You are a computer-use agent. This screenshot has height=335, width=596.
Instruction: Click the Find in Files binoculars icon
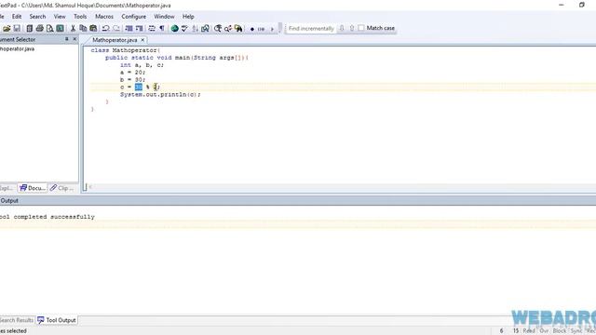[238, 29]
